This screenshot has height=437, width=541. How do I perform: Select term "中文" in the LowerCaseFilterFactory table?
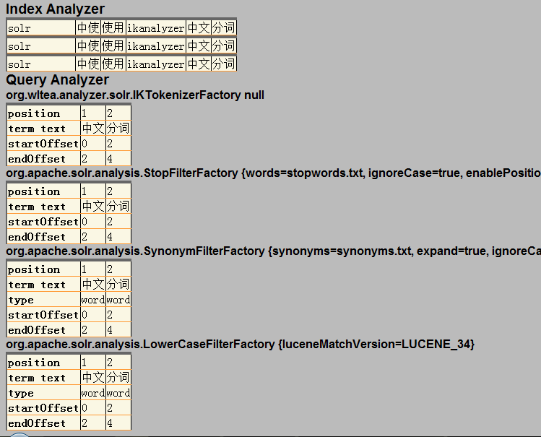click(x=93, y=377)
